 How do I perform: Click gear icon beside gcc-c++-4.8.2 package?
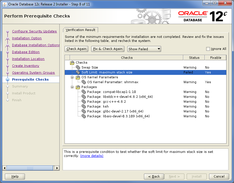coord(83,102)
